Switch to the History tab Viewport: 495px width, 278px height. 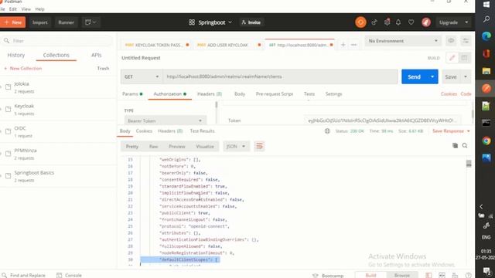[16, 55]
